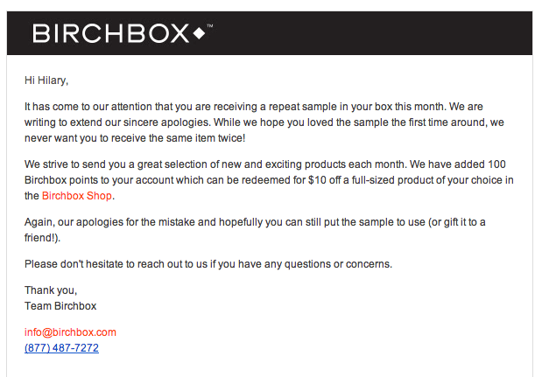Click the "Hi Hilary," greeting

46,80
